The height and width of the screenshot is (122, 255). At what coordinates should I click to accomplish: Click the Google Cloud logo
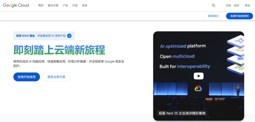(x=16, y=5)
